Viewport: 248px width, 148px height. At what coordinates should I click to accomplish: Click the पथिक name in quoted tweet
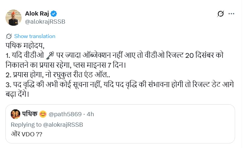[29, 114]
